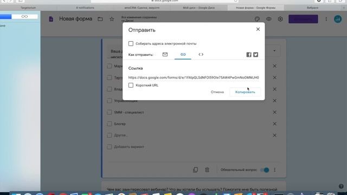Click the browser address bar
347x195 pixels.
point(165,1)
